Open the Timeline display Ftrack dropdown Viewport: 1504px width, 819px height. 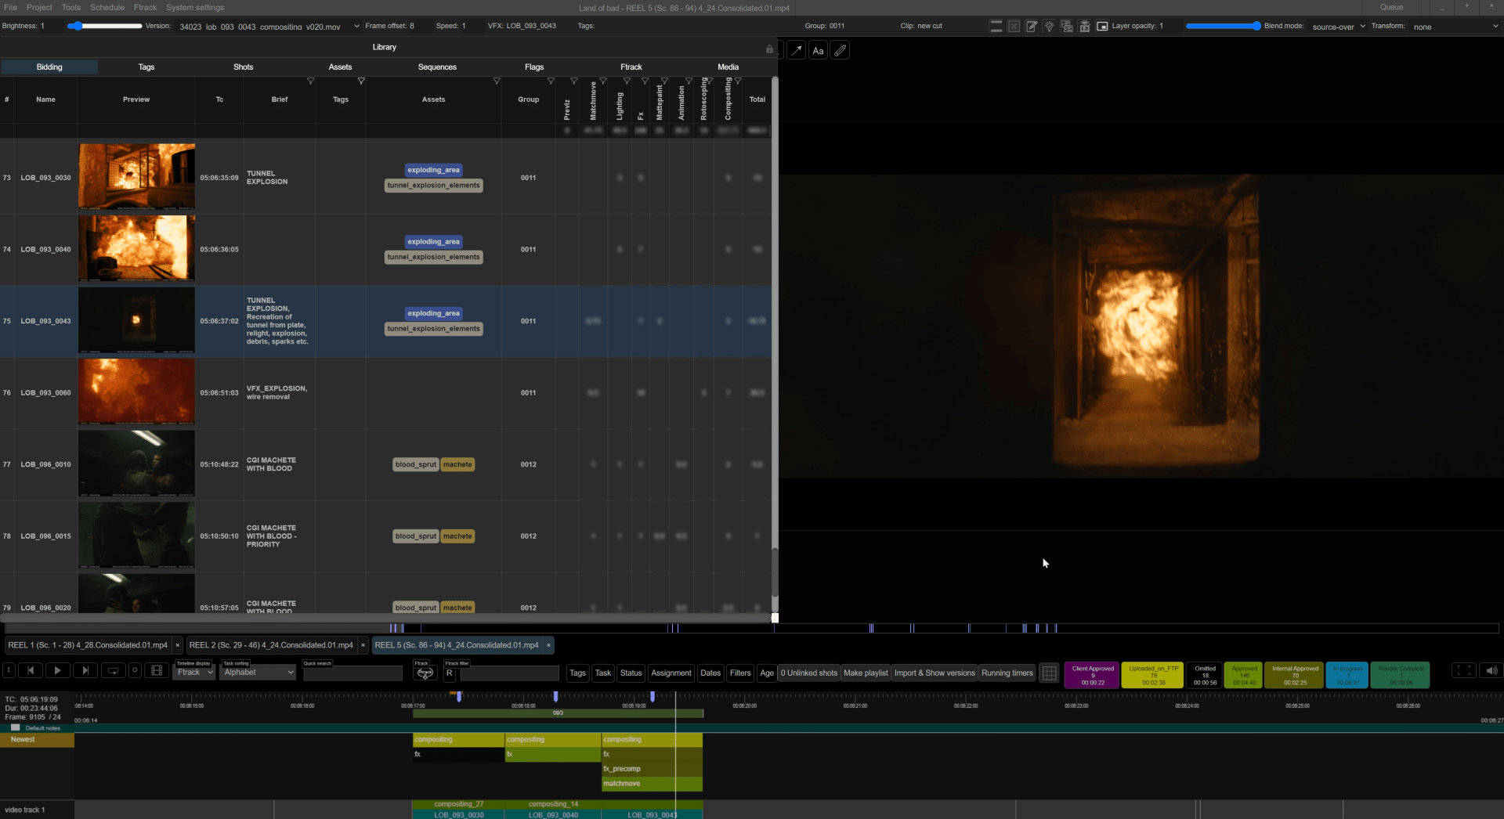coord(193,673)
